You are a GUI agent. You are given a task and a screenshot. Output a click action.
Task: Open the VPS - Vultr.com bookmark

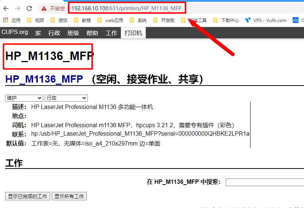click(266, 20)
